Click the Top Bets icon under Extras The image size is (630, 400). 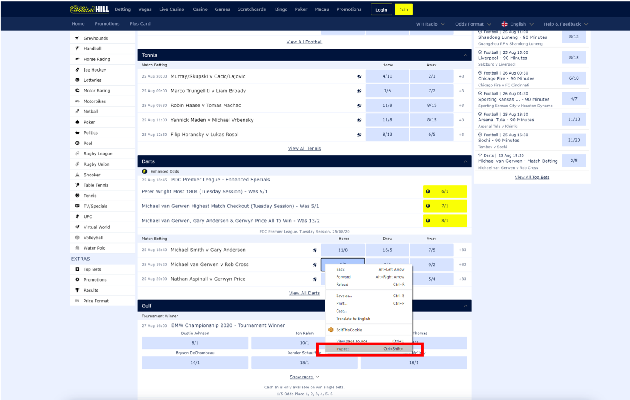[77, 269]
